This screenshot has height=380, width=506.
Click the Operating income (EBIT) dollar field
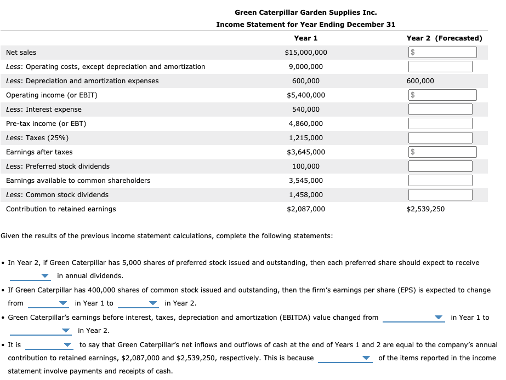tap(442, 94)
